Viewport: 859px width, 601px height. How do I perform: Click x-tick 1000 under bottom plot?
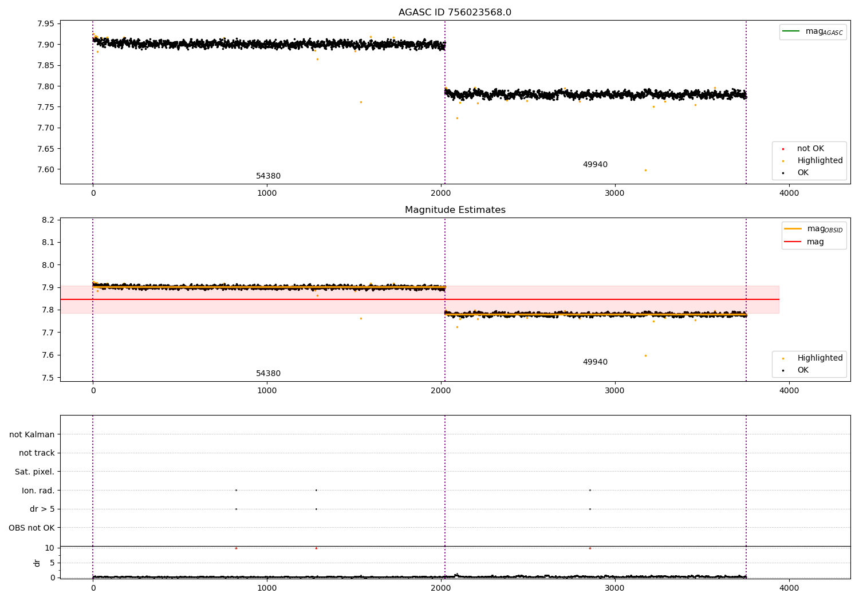(267, 588)
